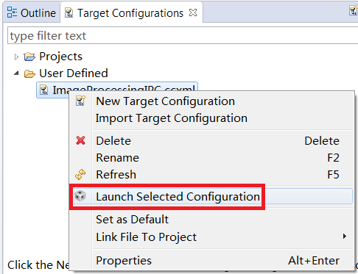Open Properties from the context menu
This screenshot has height=274, width=358.
coord(124,261)
